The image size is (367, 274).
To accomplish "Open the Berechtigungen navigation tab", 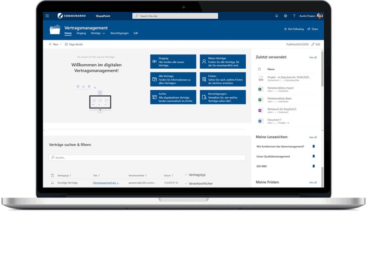I will tap(119, 33).
